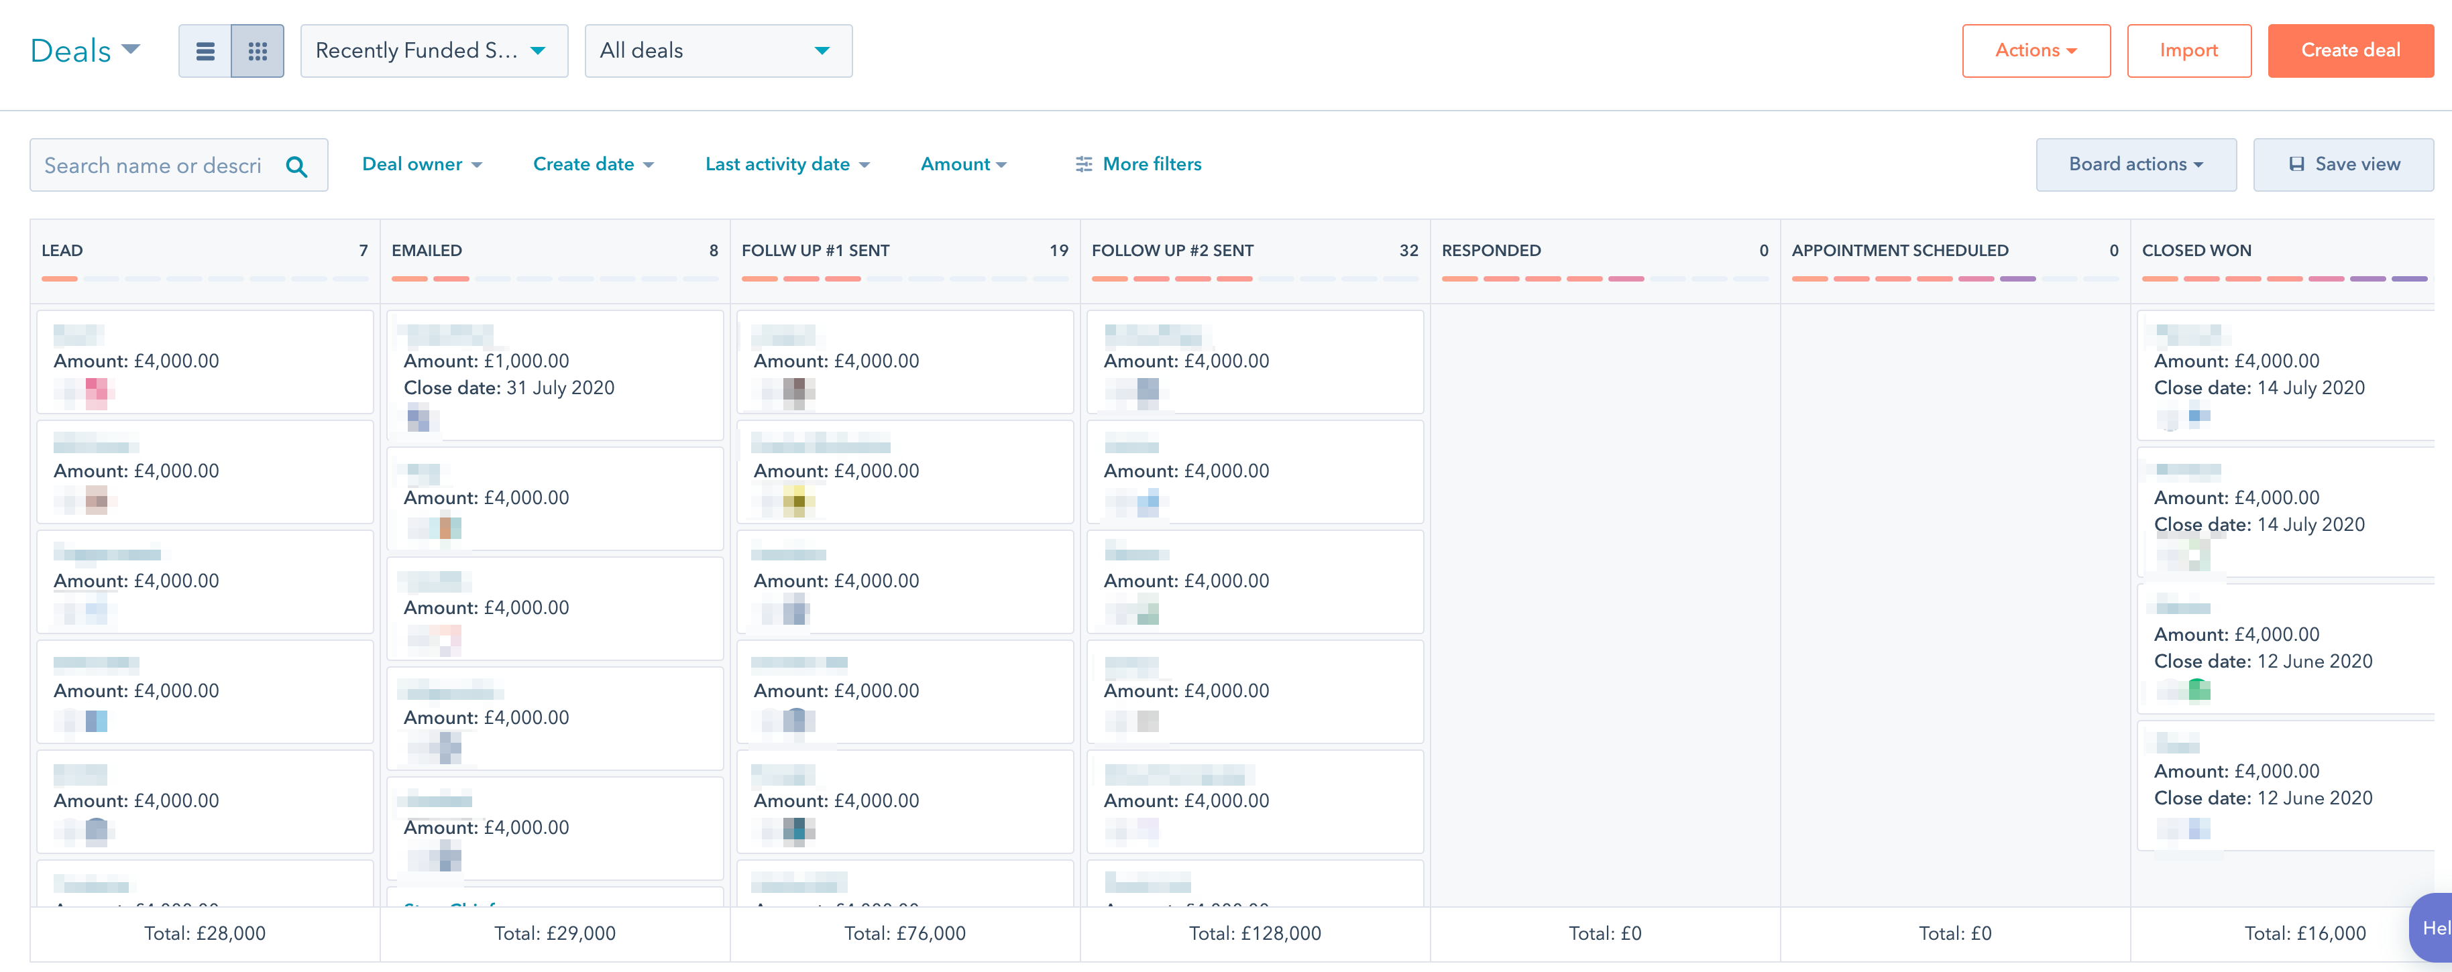Switch to board grid view icon

(x=257, y=52)
